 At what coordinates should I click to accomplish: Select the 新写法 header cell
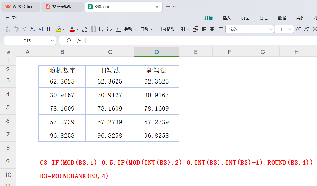156,70
